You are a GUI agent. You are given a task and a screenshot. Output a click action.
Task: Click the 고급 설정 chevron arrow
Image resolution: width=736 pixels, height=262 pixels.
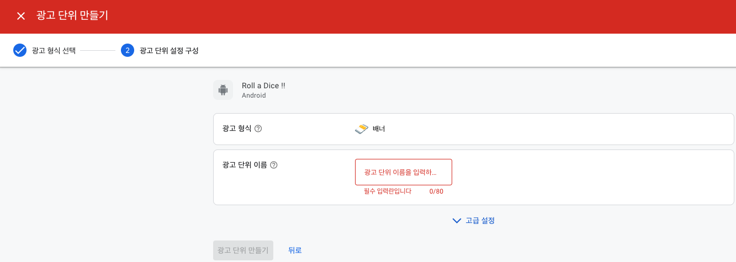(456, 221)
